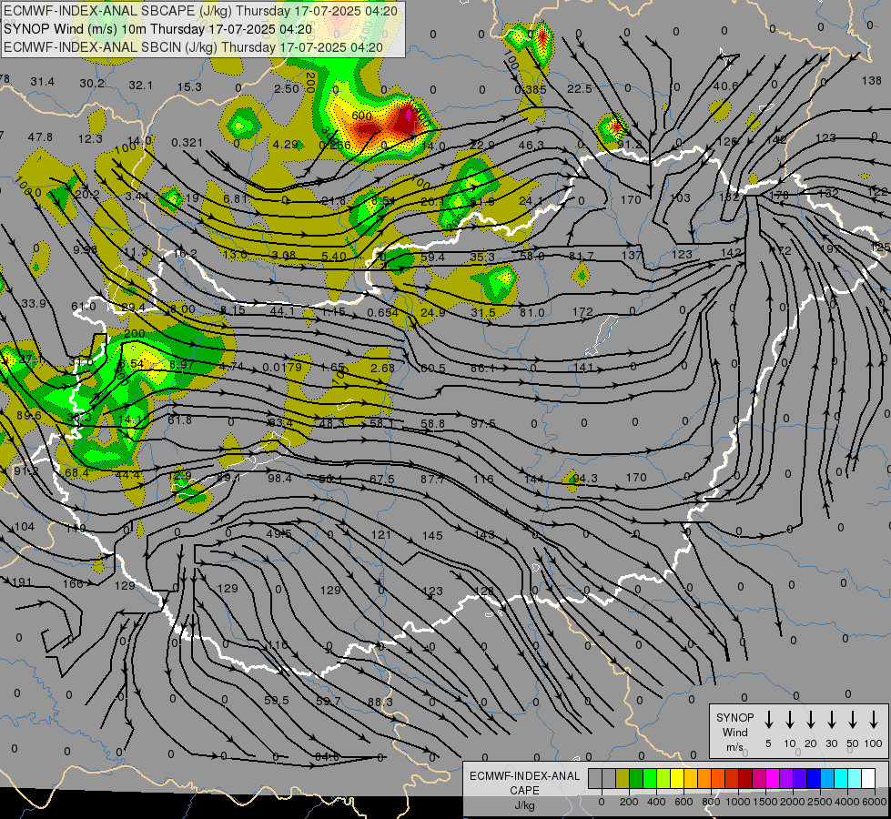Click the map value '121'
This screenshot has width=891, height=819.
click(381, 534)
